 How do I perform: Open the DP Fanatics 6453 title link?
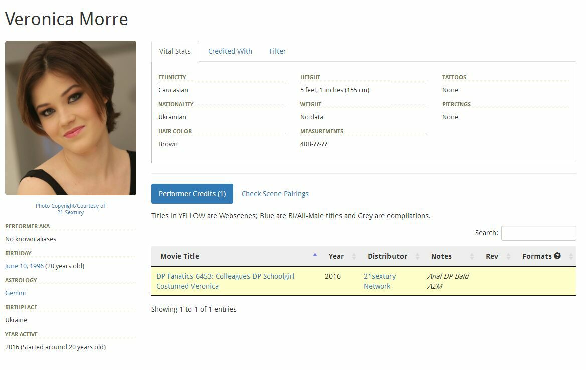226,281
